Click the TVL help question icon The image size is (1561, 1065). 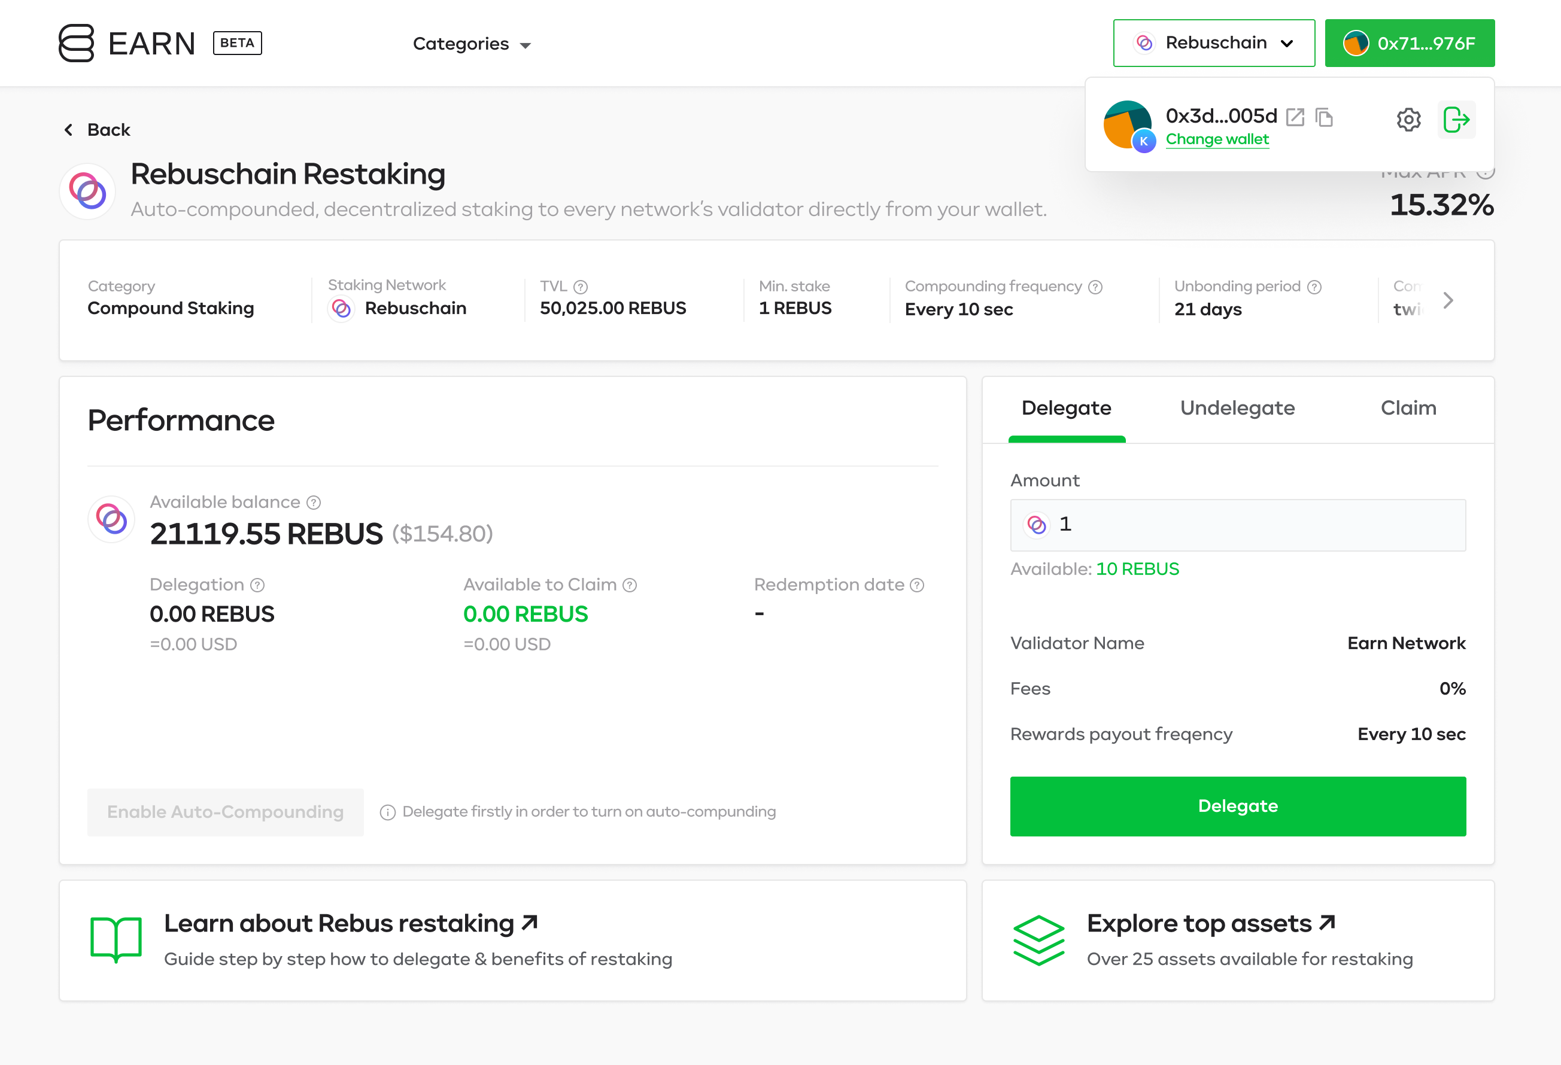pyautogui.click(x=581, y=287)
